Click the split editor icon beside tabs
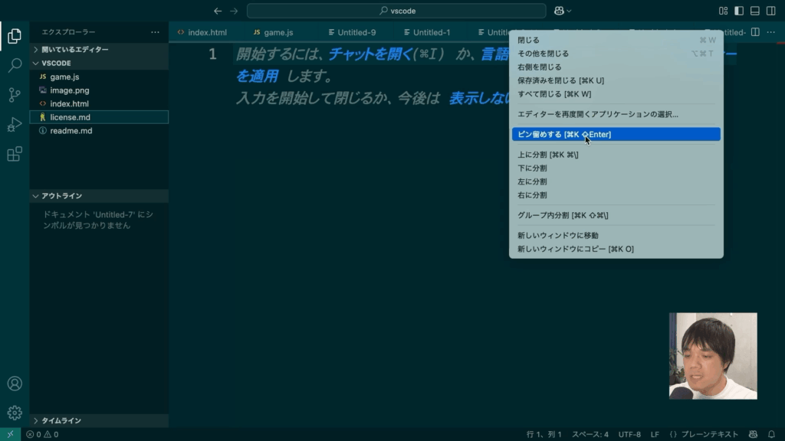785x441 pixels. pos(755,32)
